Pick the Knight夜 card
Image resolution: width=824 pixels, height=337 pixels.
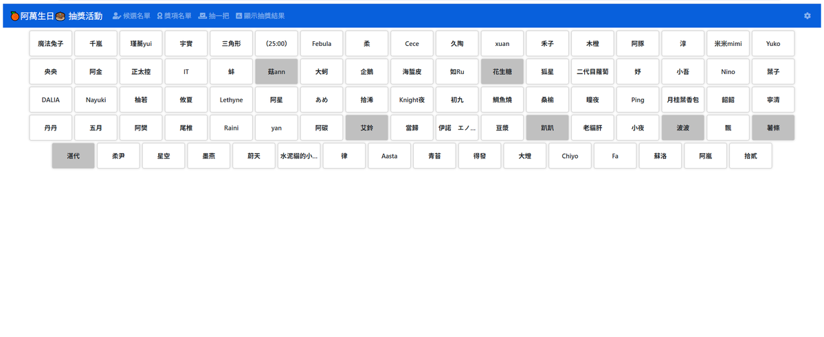(x=412, y=100)
